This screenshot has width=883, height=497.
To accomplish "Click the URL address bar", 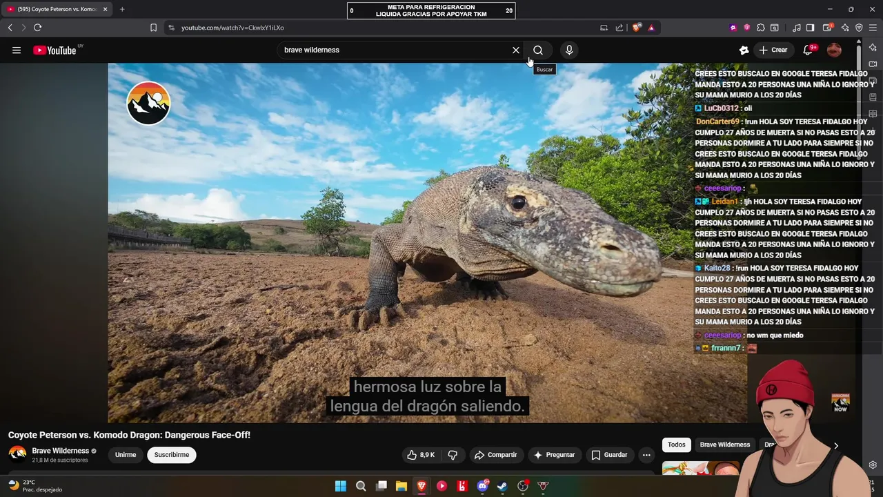I will pyautogui.click(x=386, y=28).
